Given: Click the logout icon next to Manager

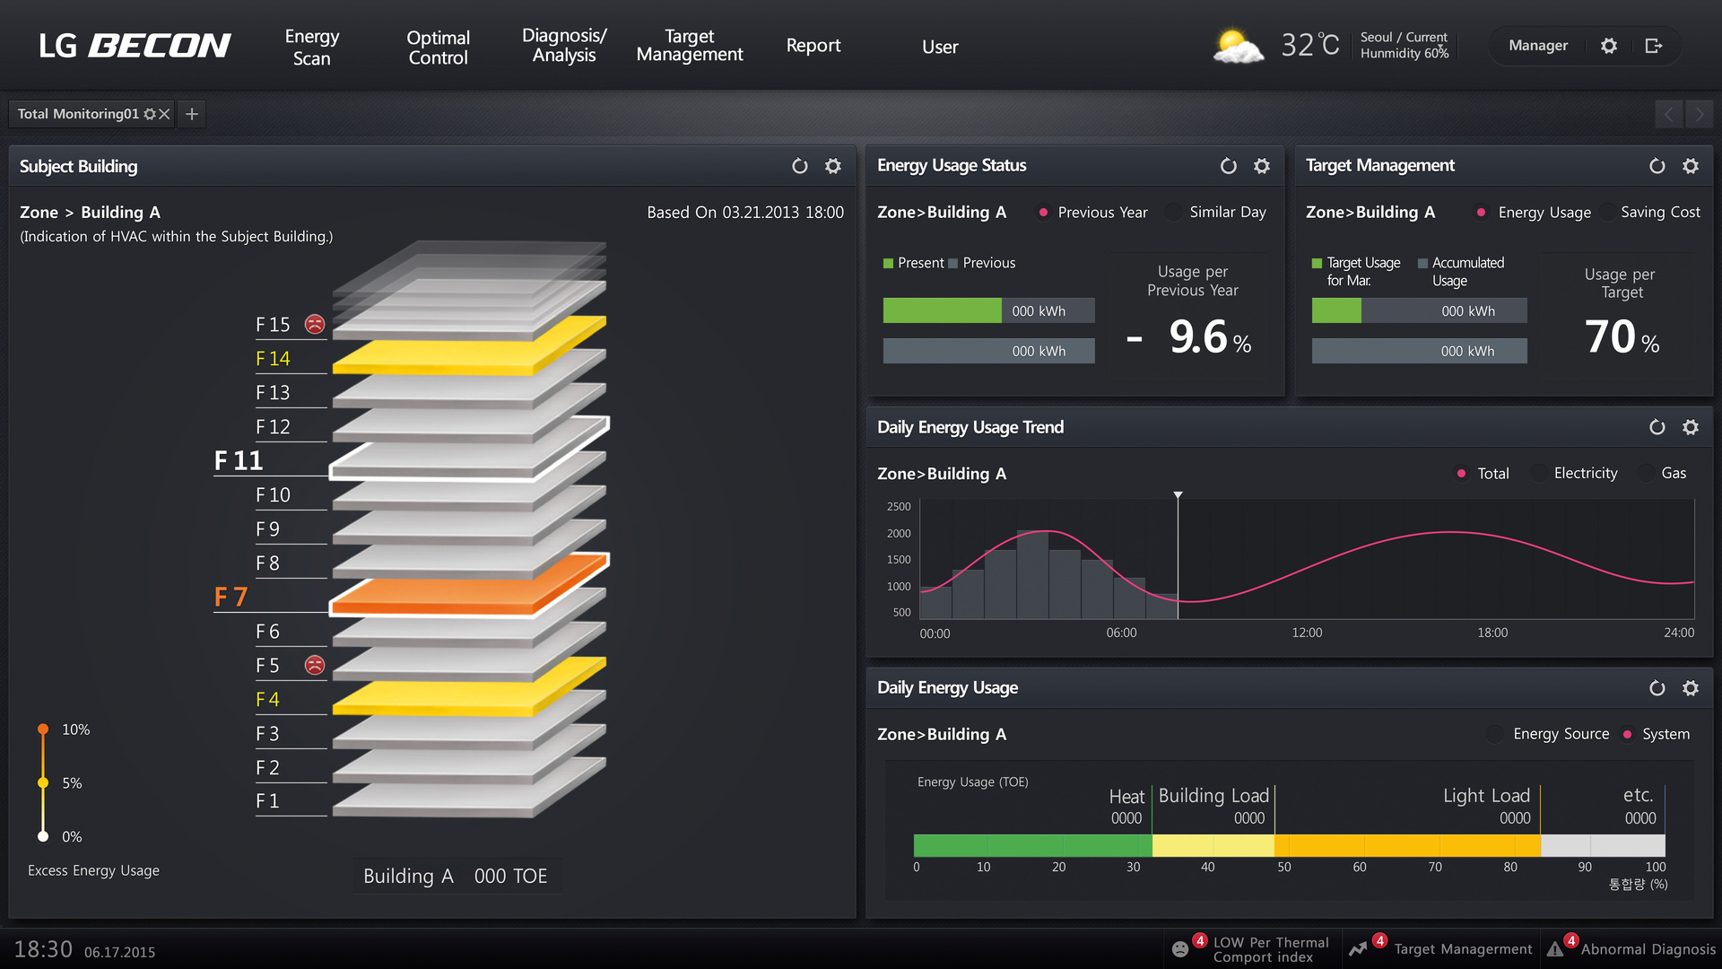Looking at the screenshot, I should pyautogui.click(x=1654, y=46).
